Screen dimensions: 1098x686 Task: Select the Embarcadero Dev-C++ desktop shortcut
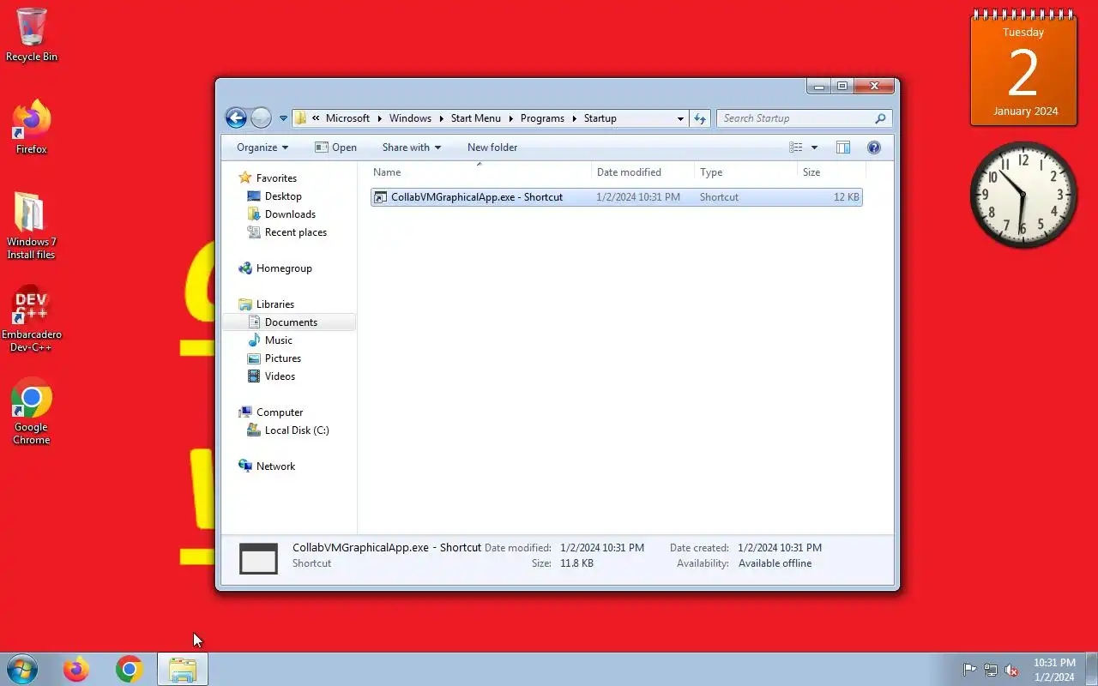coord(32,318)
